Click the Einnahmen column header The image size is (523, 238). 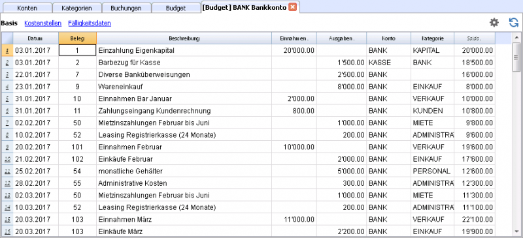pyautogui.click(x=294, y=38)
